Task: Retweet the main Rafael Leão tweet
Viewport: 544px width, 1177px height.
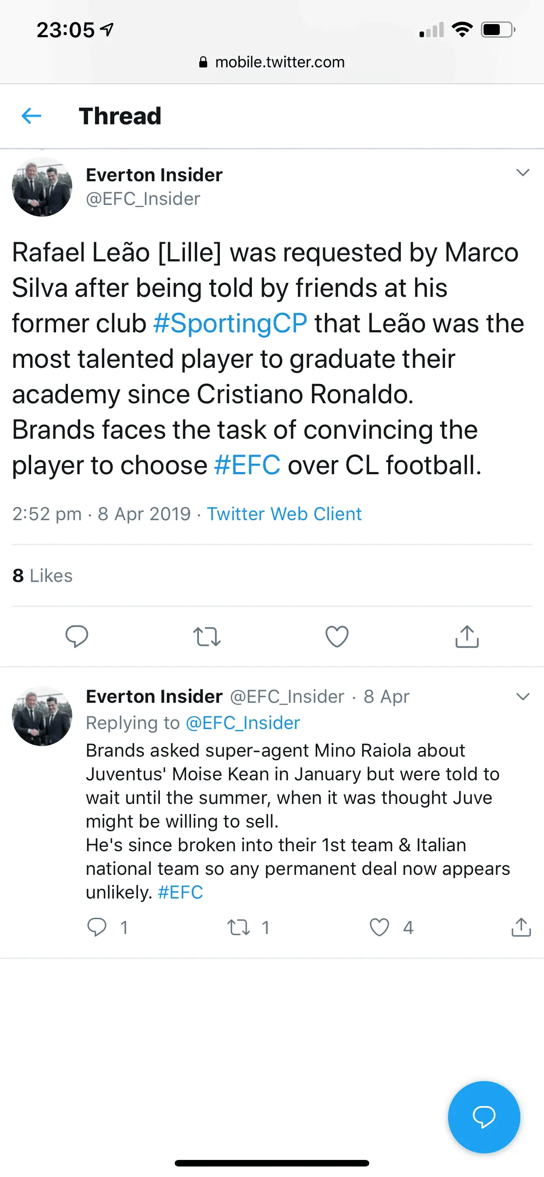Action: [207, 637]
